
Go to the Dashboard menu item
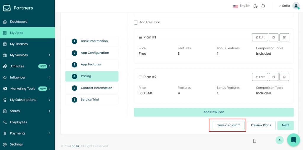coord(19,22)
